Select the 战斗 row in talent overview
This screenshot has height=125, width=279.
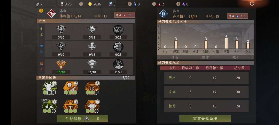tap(206, 78)
